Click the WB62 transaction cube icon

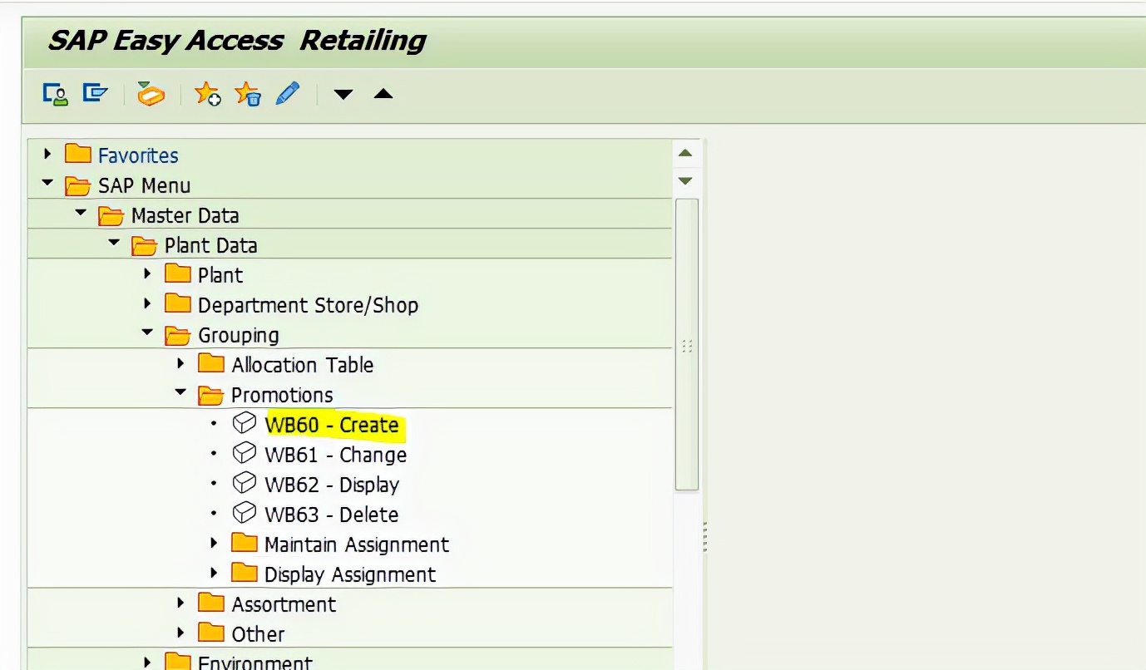tap(244, 484)
